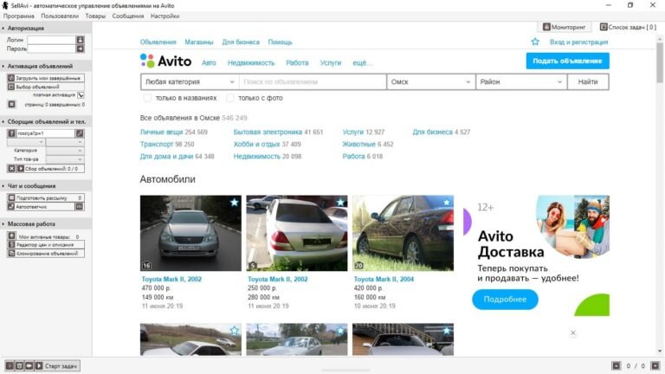Click the play icon to start Сбор объявлений
Screen dimensions: 665x374
pyautogui.click(x=21, y=168)
